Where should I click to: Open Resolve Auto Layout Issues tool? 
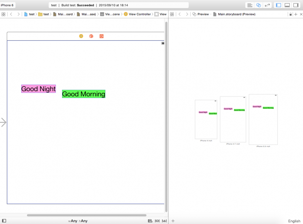[164, 221]
